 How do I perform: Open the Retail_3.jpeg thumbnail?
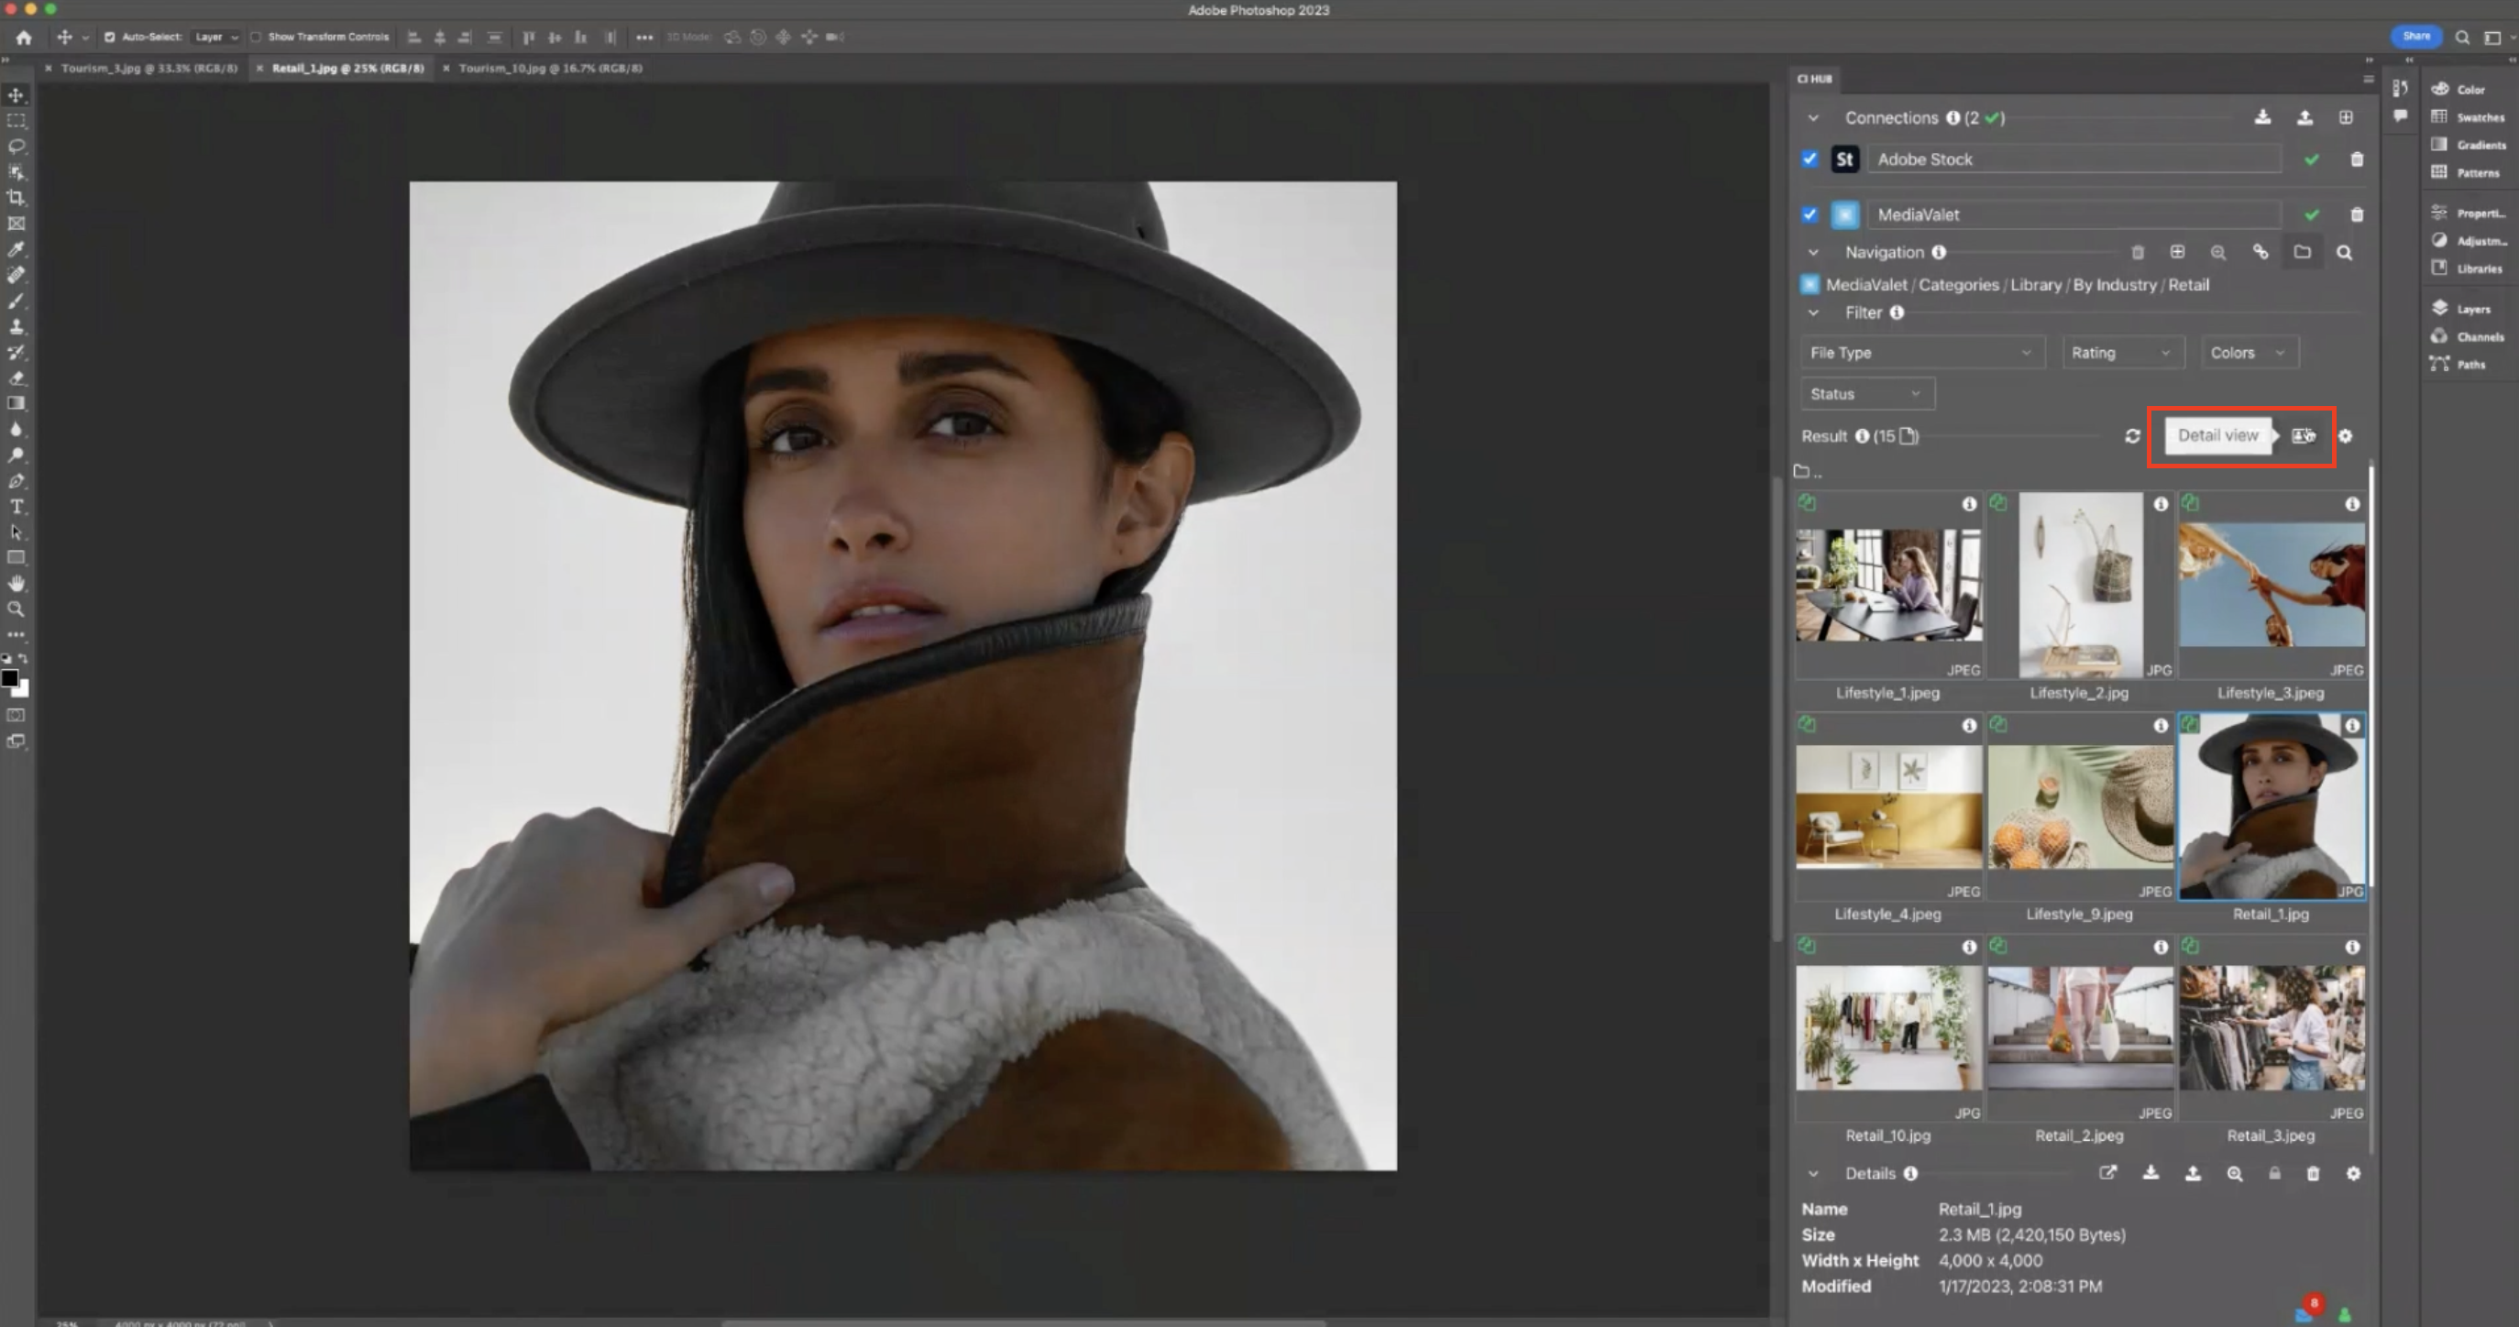[2271, 1026]
